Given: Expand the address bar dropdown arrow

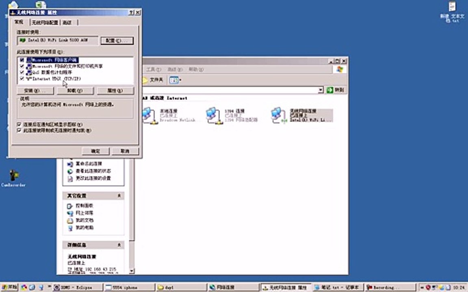Looking at the screenshot, I should pos(321,90).
